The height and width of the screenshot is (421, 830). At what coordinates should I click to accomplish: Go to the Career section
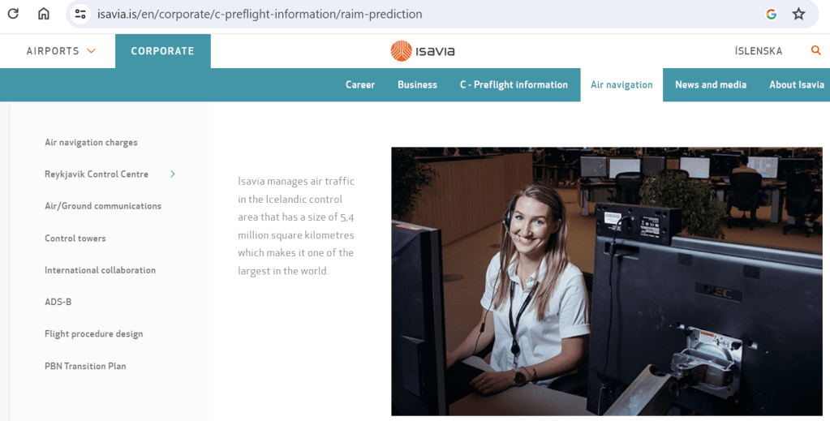(x=360, y=84)
